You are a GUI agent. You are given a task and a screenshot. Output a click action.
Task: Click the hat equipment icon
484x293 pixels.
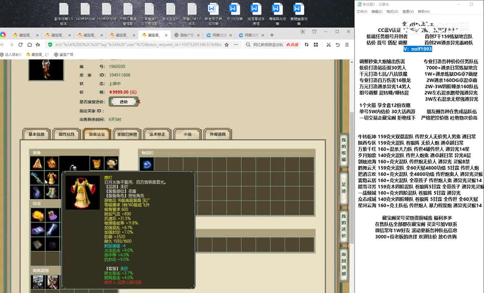click(38, 163)
